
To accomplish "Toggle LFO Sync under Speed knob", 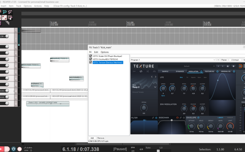I will [x=163, y=96].
